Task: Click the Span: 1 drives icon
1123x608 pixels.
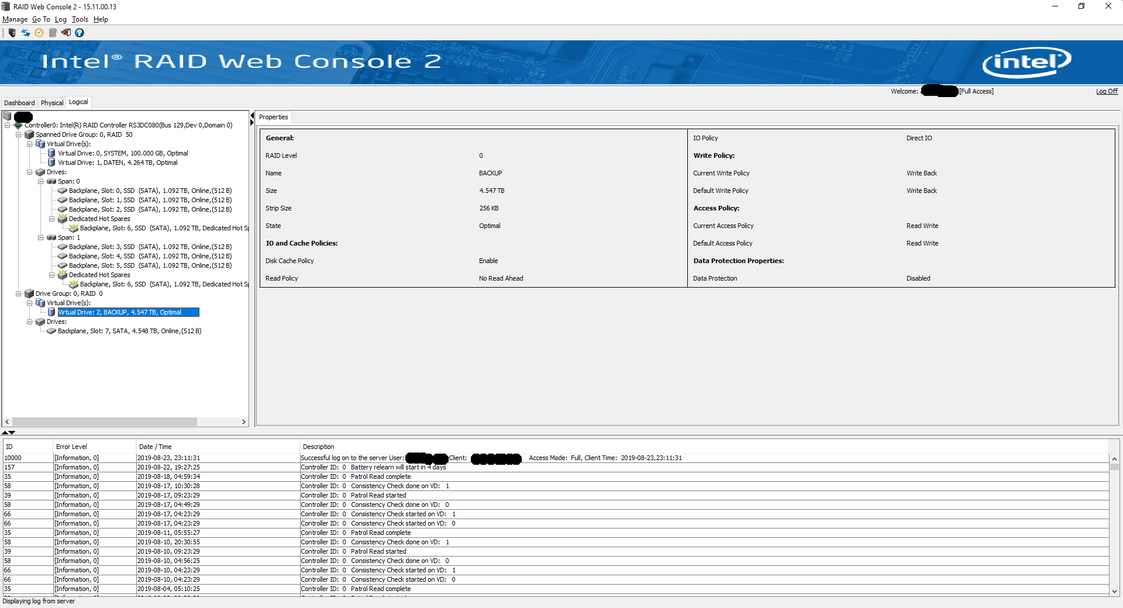Action: [x=51, y=237]
